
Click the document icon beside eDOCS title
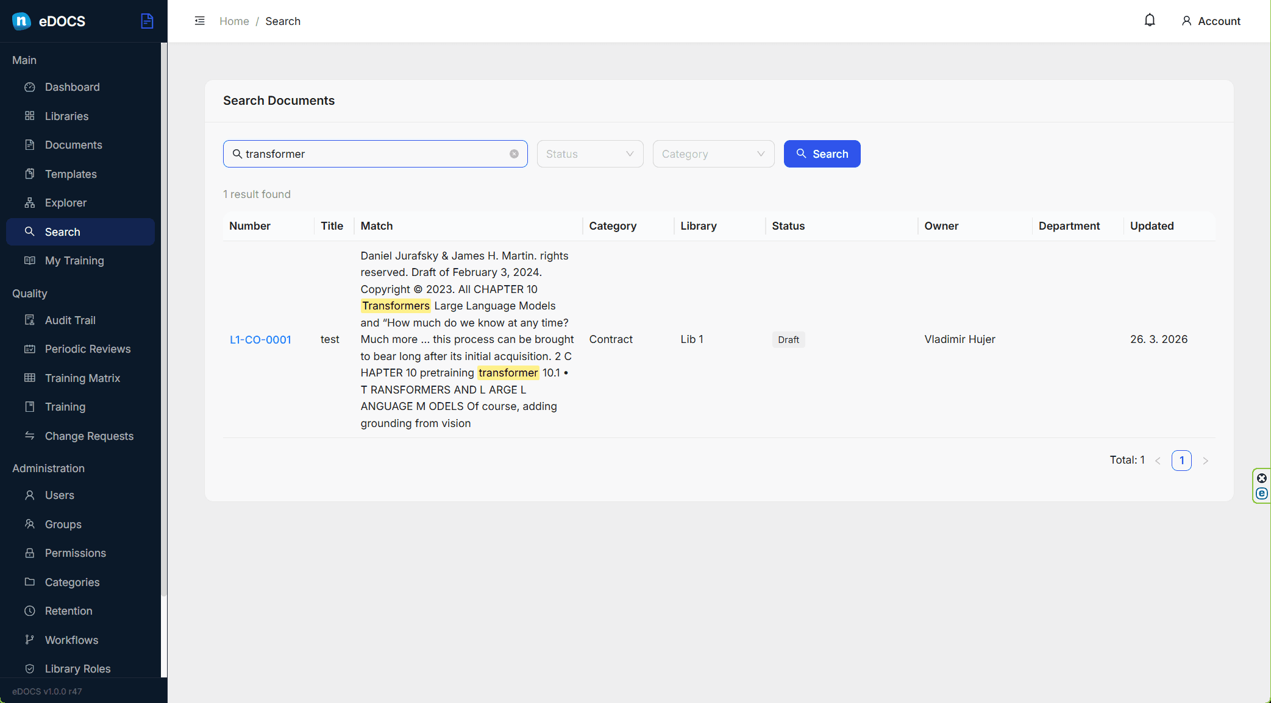point(147,21)
